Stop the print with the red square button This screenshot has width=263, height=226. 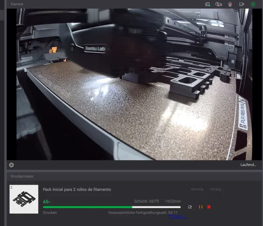click(209, 207)
